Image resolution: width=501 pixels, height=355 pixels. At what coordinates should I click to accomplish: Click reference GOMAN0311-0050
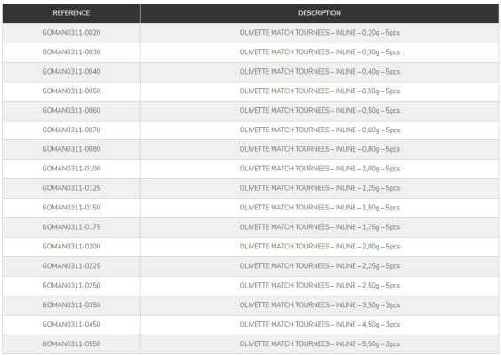coord(71,91)
